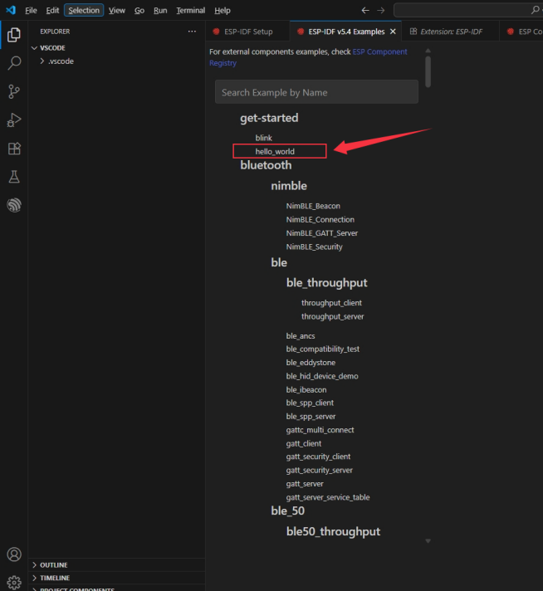
Task: Click the VS Code logo icon
Action: coord(11,10)
